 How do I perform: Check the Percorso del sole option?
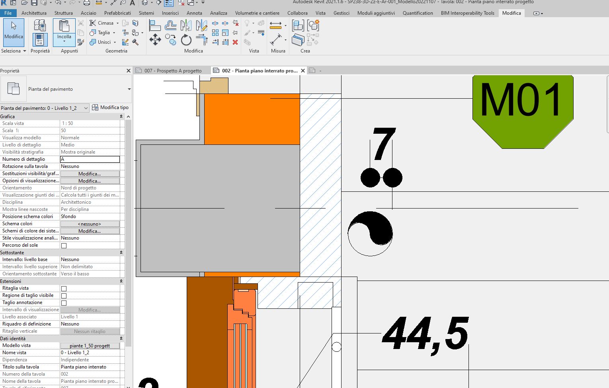click(63, 245)
